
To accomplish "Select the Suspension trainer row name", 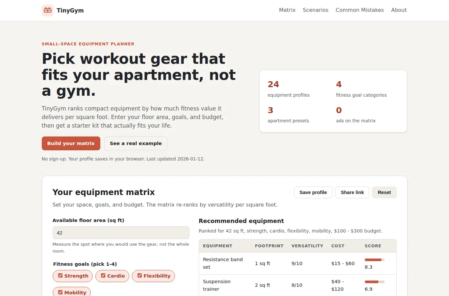I will coord(217,285).
